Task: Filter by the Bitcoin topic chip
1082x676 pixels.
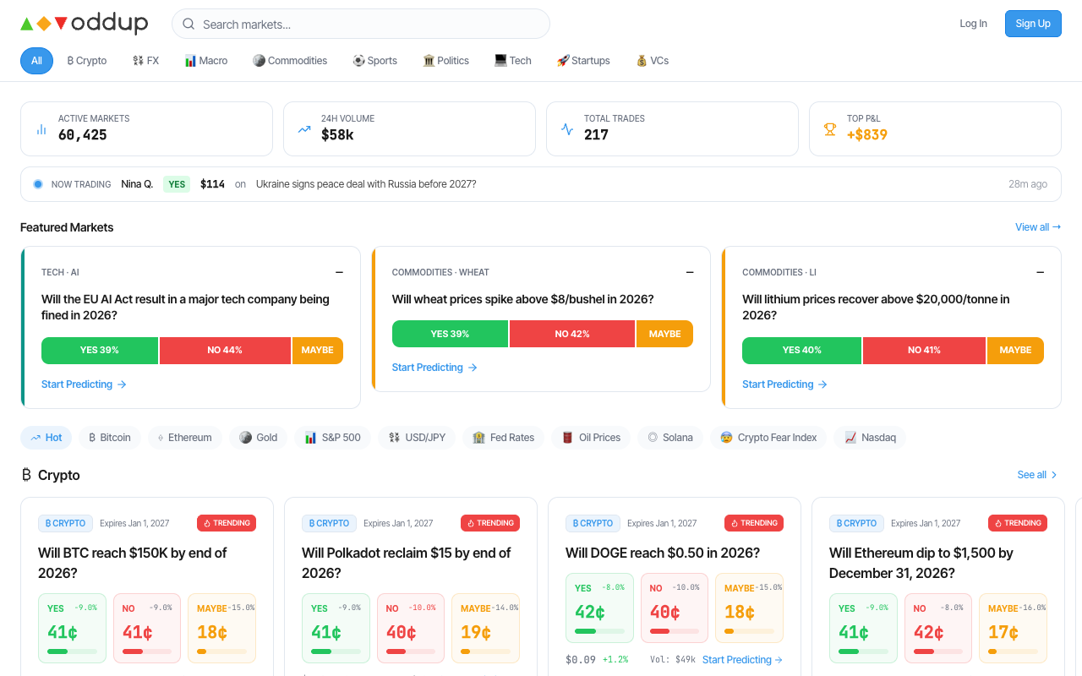Action: [109, 438]
